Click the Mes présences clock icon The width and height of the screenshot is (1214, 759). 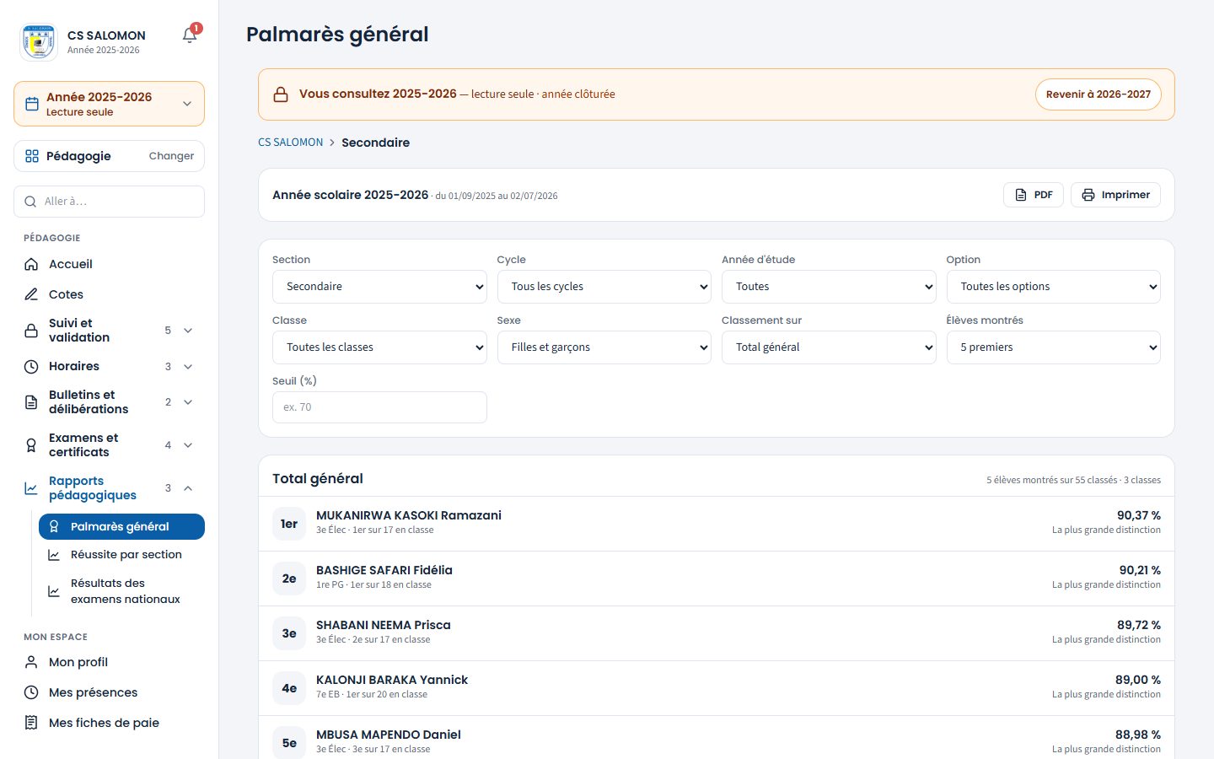coord(31,692)
